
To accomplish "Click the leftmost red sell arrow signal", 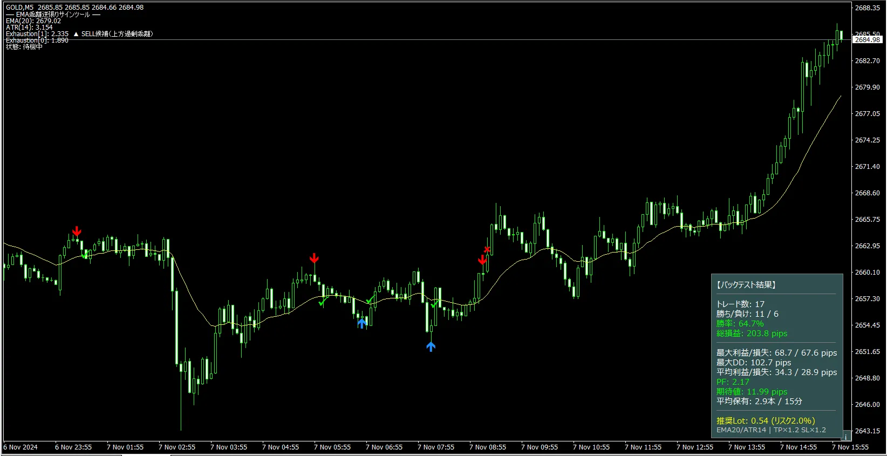I will 77,232.
